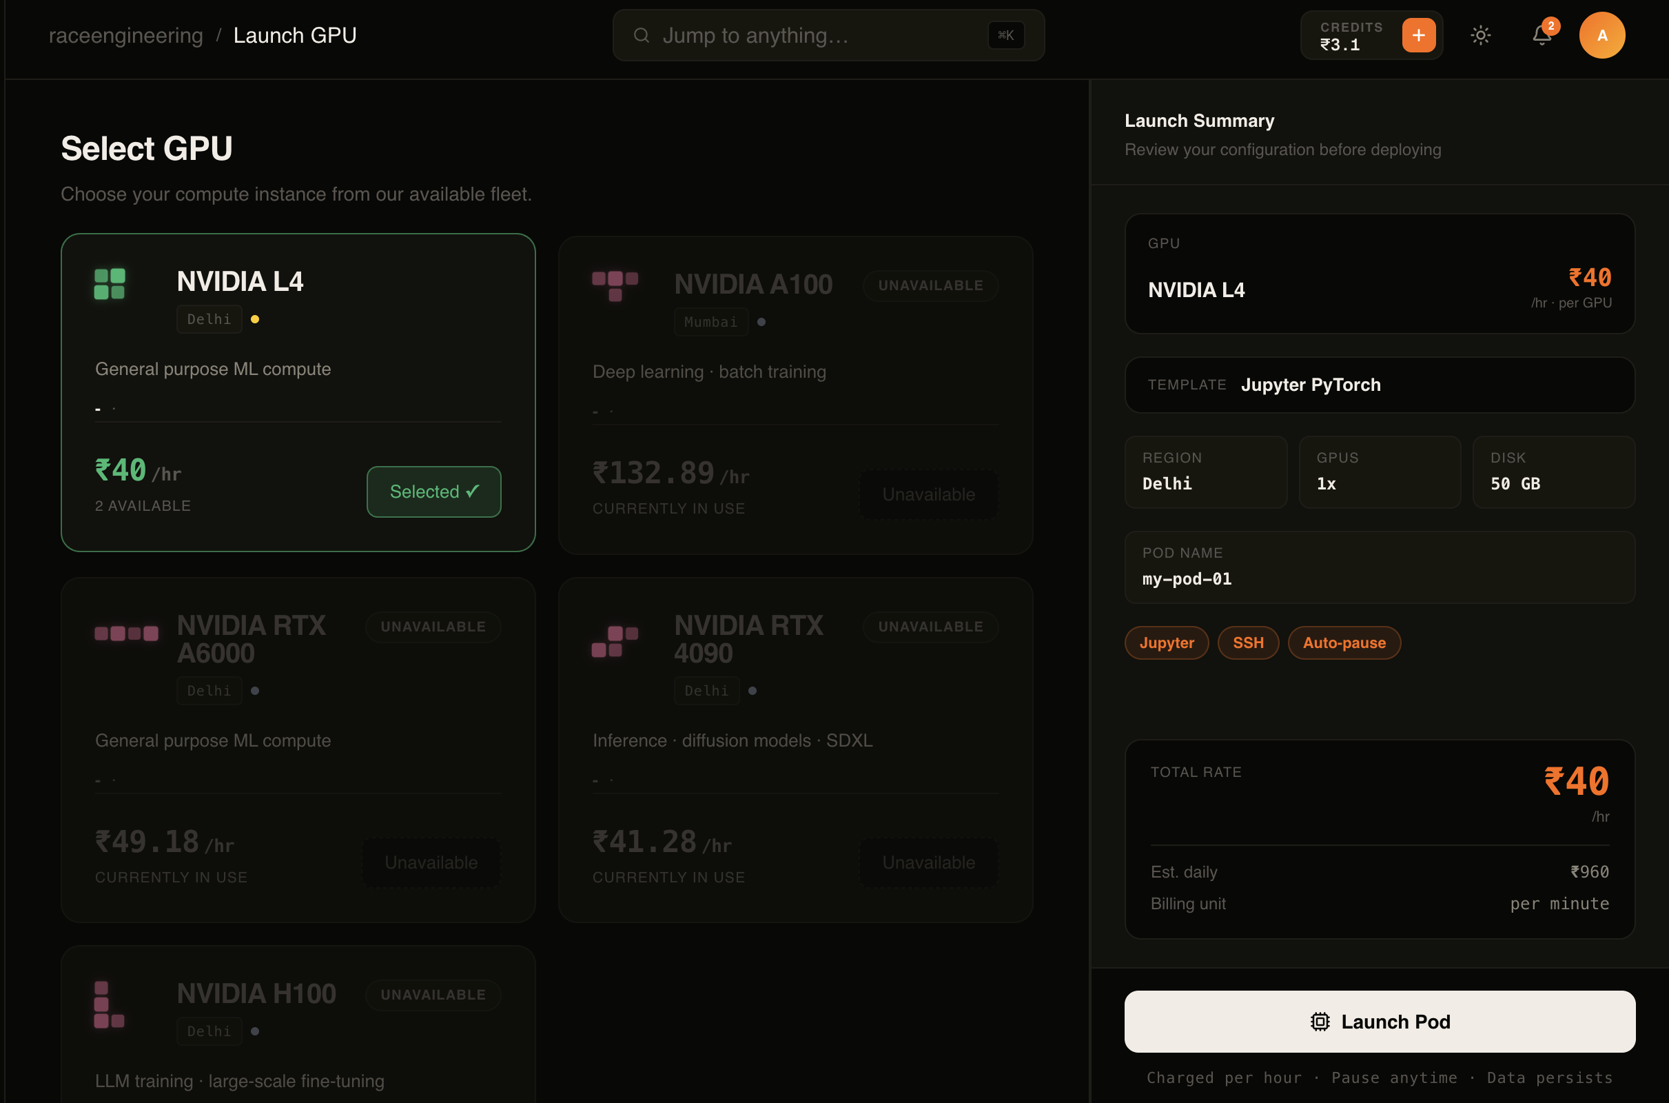Click 'Charged per hour' footer note

(1224, 1077)
